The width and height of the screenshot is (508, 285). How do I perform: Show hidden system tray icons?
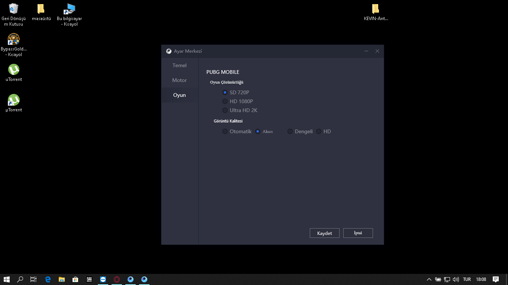coord(429,279)
